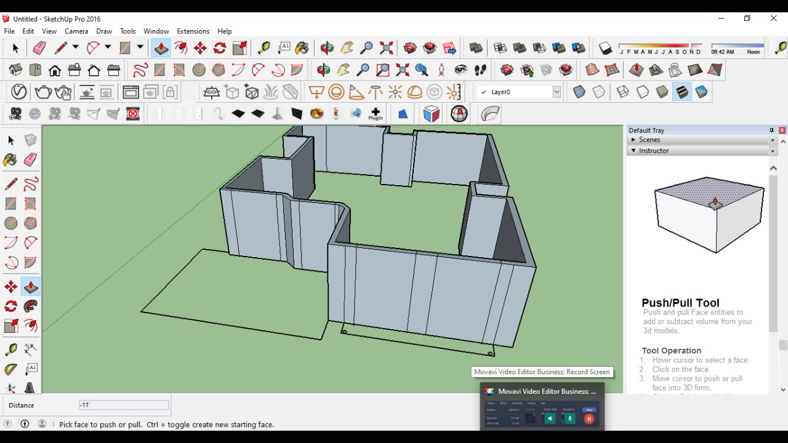The height and width of the screenshot is (443, 788).
Task: Toggle X-ray face style
Action: pos(579,92)
